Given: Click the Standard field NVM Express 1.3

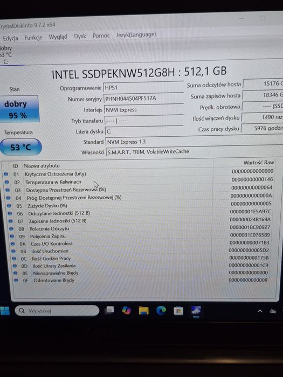Looking at the screenshot, I should (x=194, y=141).
